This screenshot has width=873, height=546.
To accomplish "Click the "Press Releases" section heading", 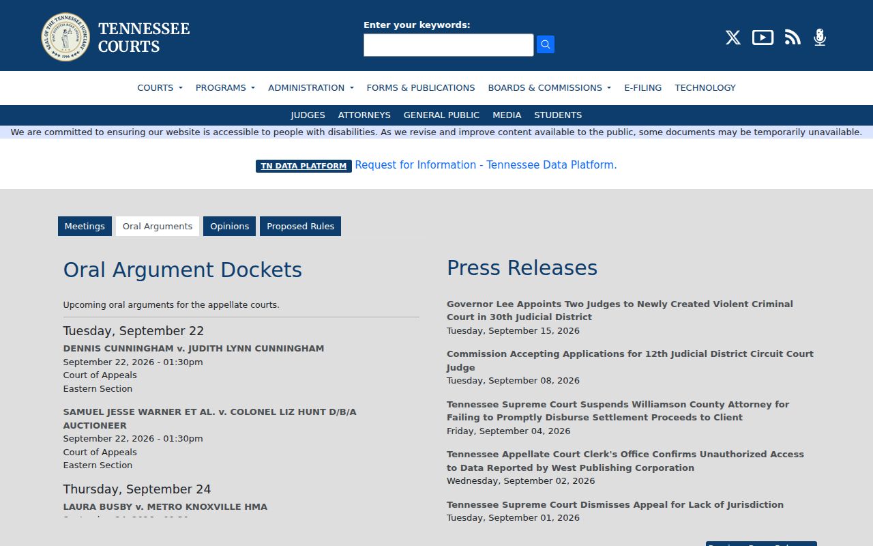I will tap(522, 268).
